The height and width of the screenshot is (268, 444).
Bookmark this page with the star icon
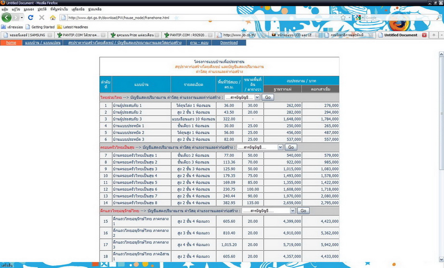(x=343, y=17)
